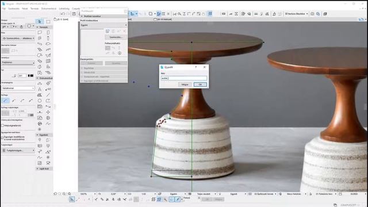
Task: Select the third geometry method option
Action: click(x=22, y=101)
